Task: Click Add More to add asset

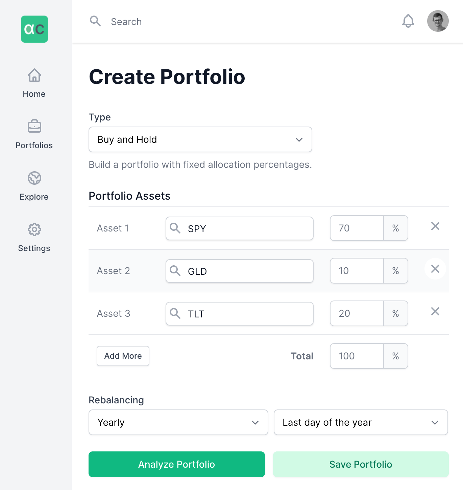Action: click(123, 356)
